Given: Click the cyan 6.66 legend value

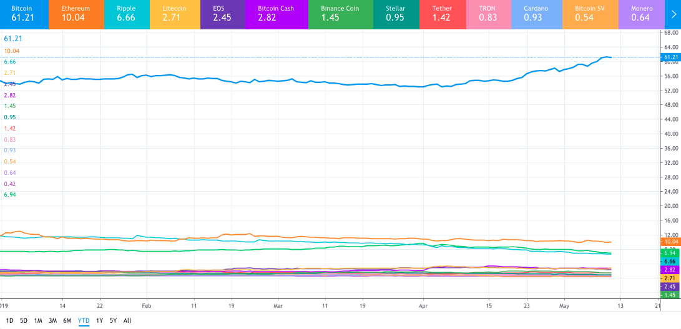Looking at the screenshot, I should point(9,62).
